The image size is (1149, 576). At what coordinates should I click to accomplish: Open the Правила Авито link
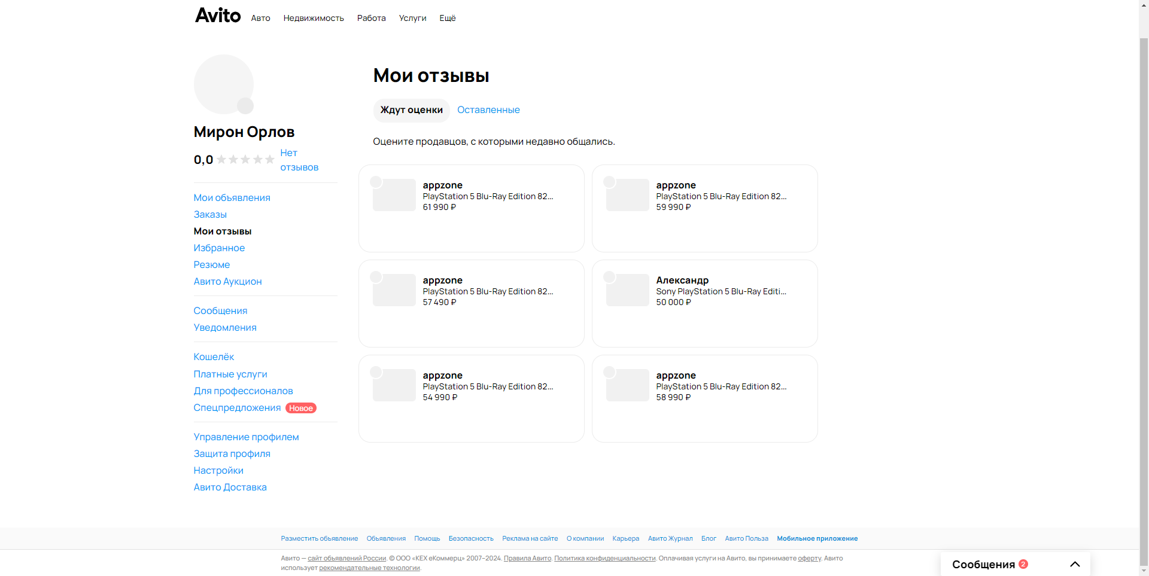[527, 559]
